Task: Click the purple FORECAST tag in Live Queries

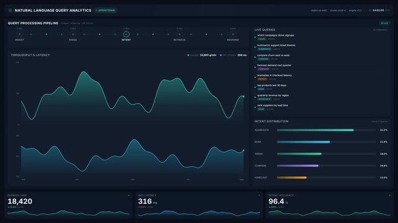Action: 263,69
